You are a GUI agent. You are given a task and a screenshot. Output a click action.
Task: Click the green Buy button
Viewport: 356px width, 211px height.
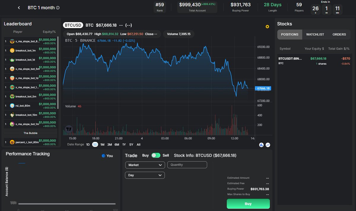tap(248, 204)
